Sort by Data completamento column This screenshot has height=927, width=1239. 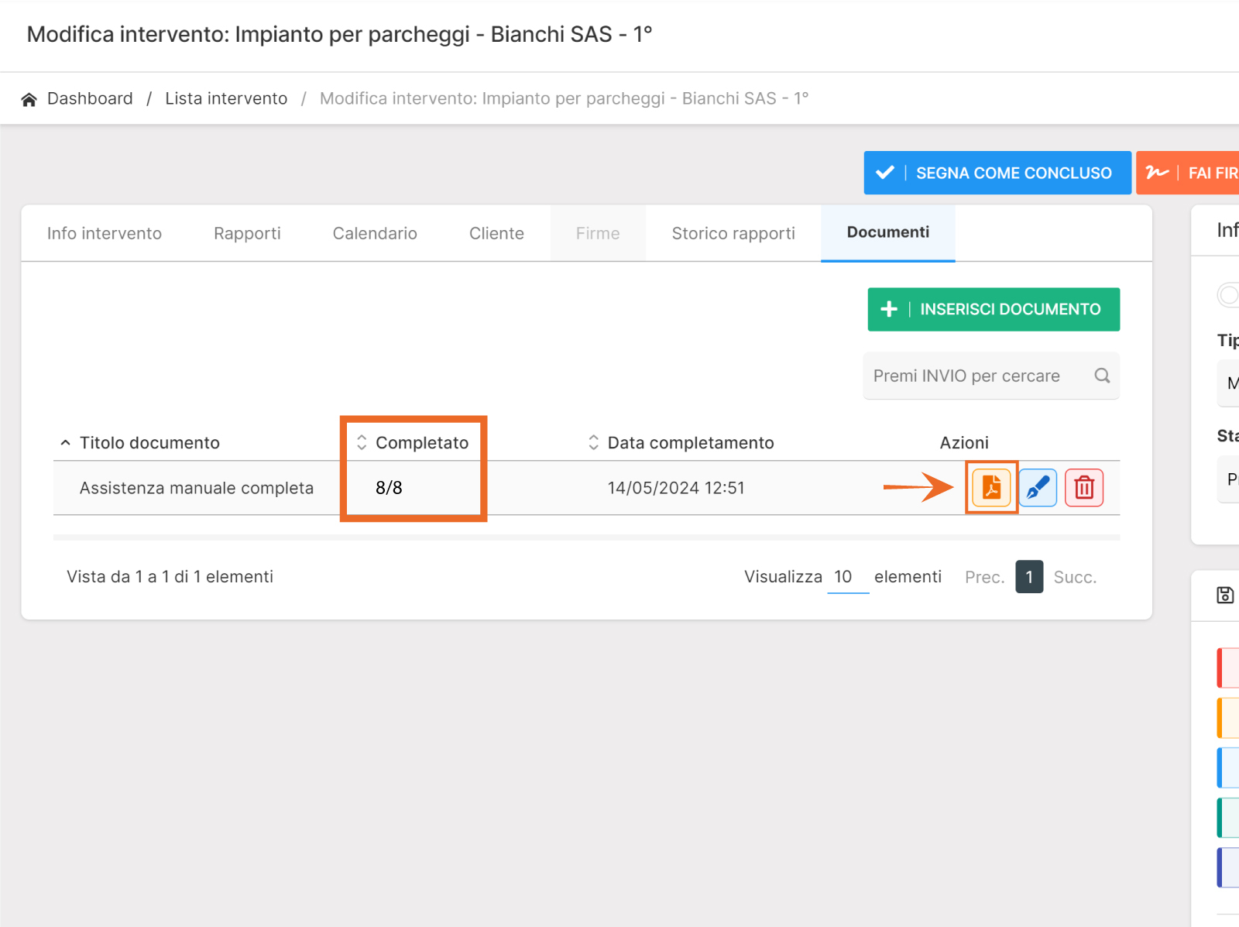(x=594, y=443)
